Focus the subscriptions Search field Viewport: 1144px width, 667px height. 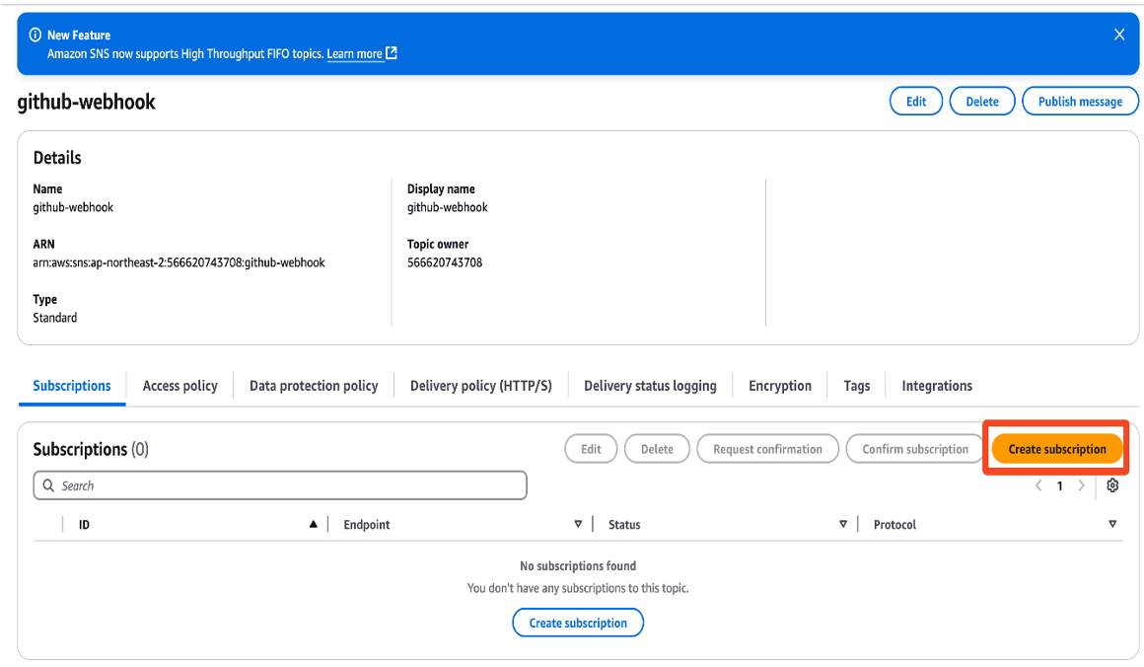tap(280, 485)
